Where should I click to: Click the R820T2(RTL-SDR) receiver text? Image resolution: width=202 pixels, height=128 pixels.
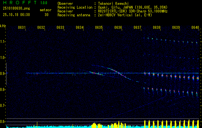[133, 11]
